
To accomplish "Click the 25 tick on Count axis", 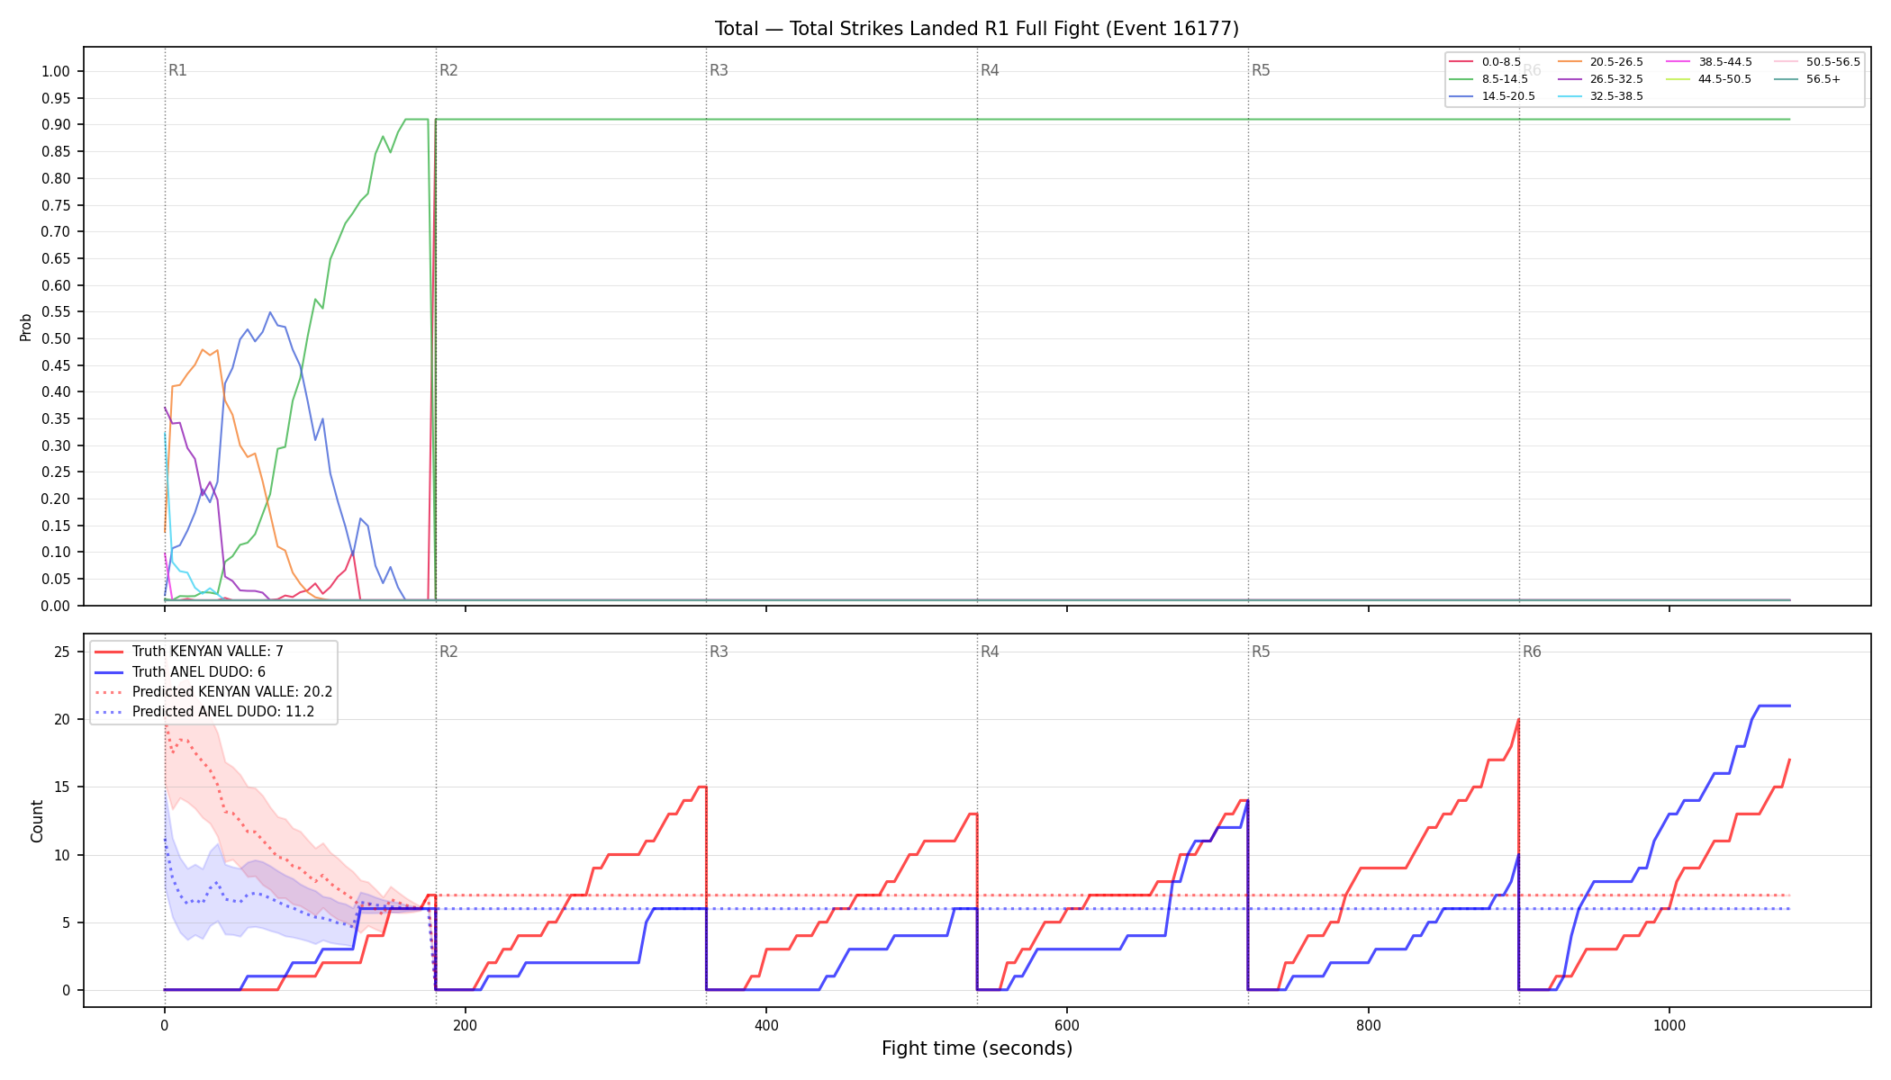I will coord(62,652).
